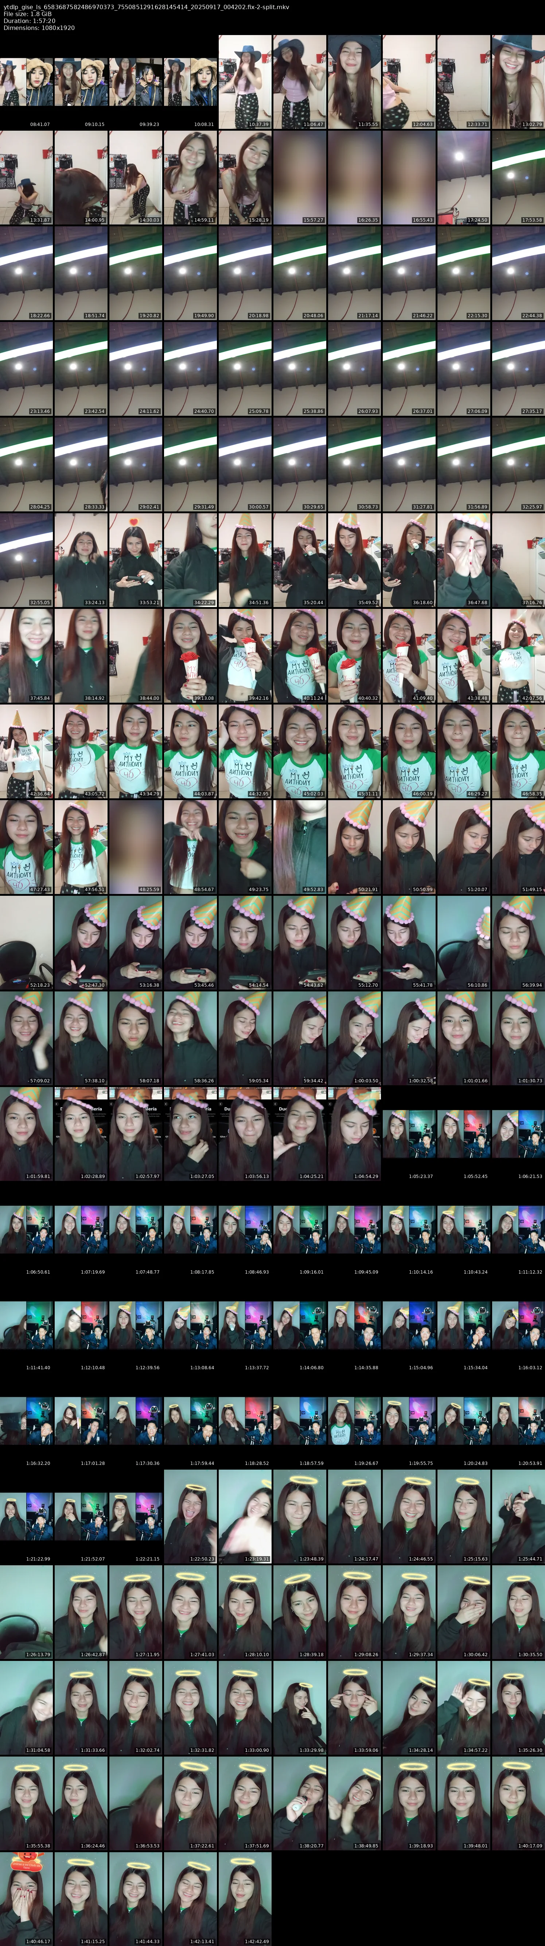
Task: Click the file name text at the top
Action: point(146,7)
